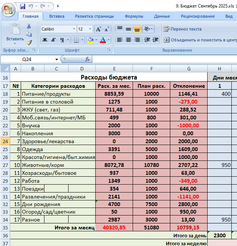
Task: Select the -1000,00 deviation cell for Внучка
Action: coord(189,125)
